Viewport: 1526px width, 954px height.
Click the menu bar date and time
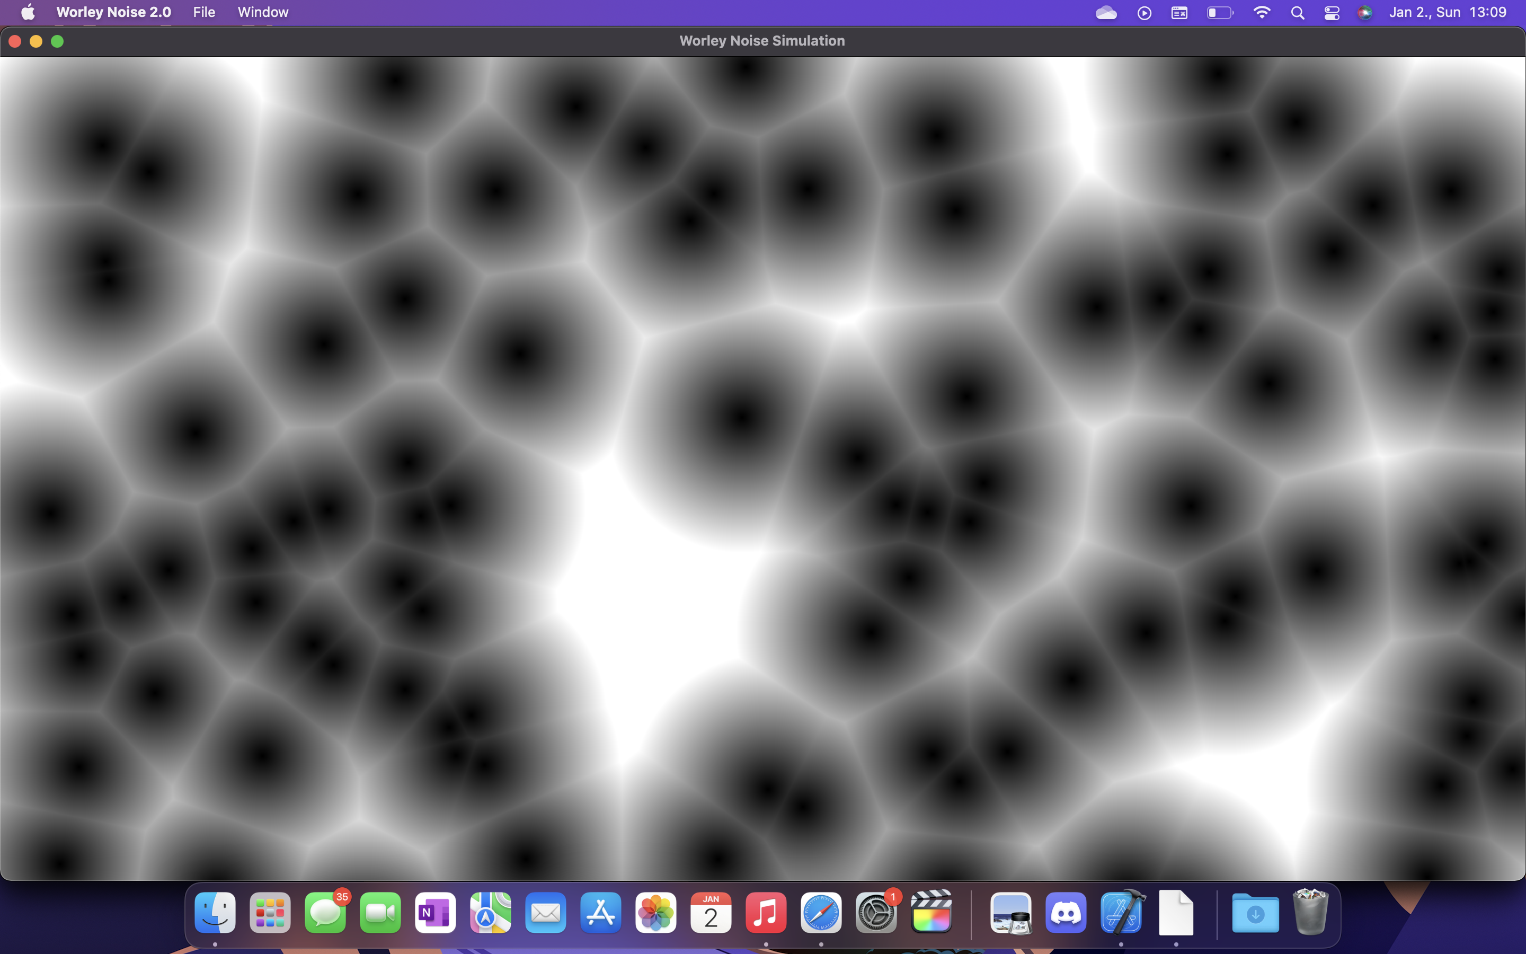[x=1448, y=13]
